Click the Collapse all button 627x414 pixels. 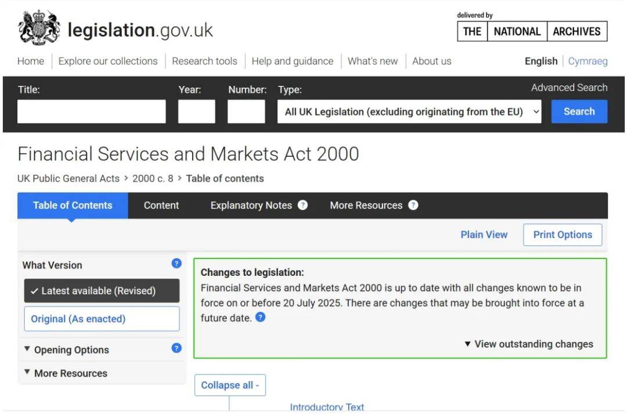(x=230, y=385)
